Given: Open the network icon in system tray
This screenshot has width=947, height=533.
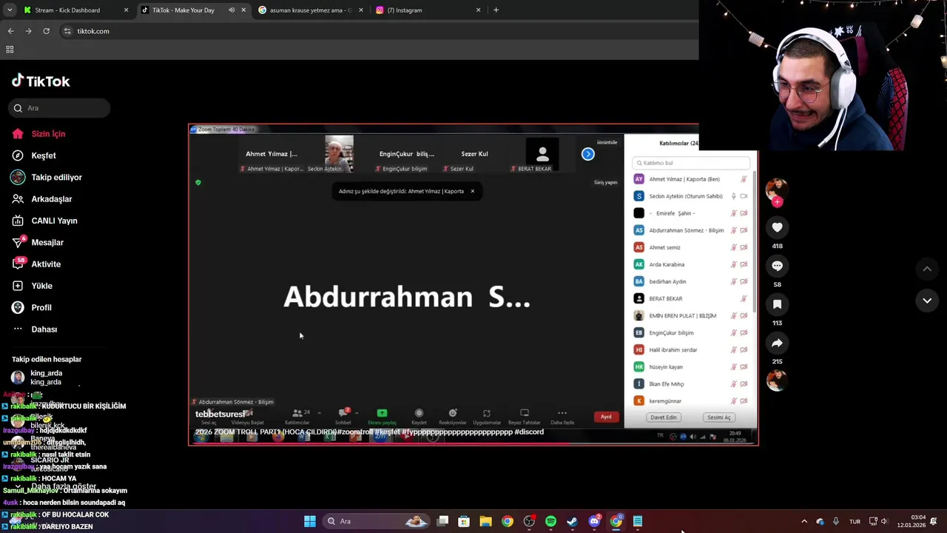Looking at the screenshot, I should 873,521.
